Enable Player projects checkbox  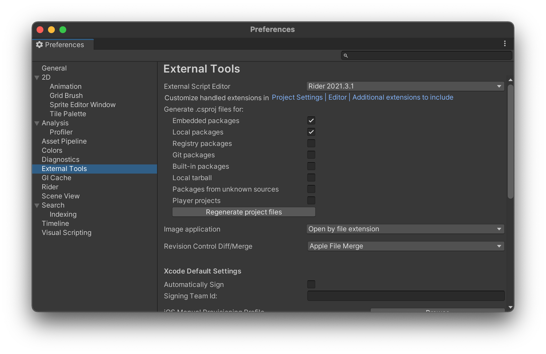tap(311, 201)
